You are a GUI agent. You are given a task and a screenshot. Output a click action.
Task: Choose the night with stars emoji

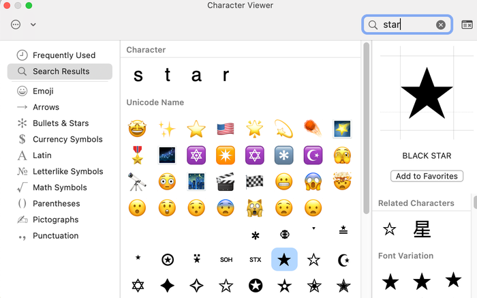click(196, 181)
